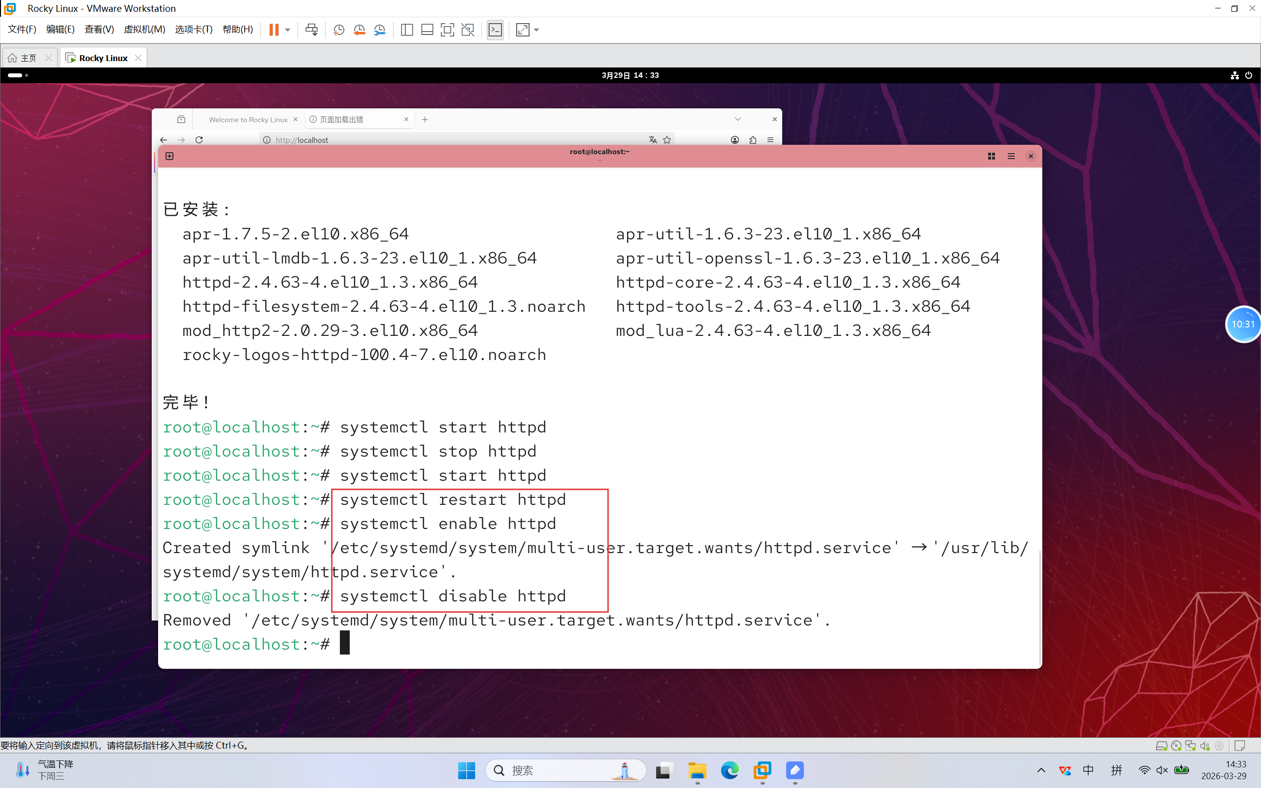Reload the localhost page
This screenshot has width=1261, height=788.
199,140
